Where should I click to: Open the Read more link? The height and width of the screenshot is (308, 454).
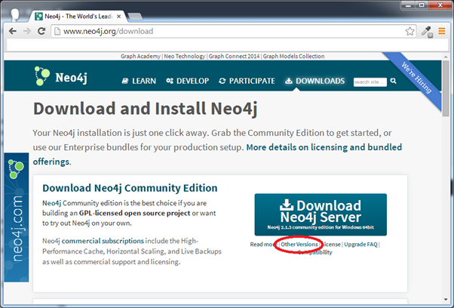click(262, 245)
